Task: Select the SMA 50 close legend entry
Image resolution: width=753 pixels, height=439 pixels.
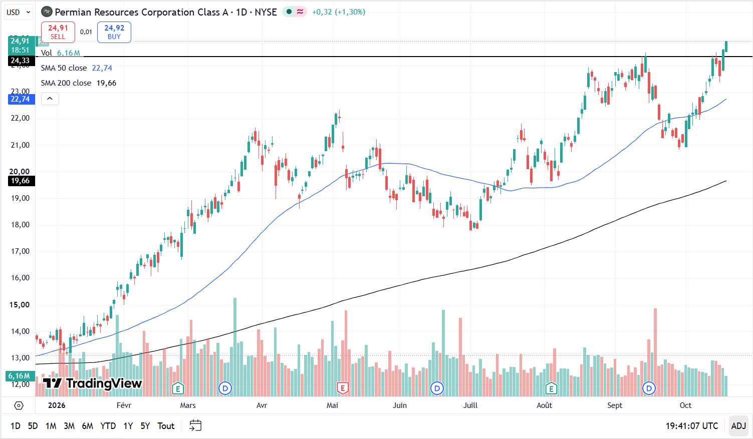Action: click(x=77, y=68)
